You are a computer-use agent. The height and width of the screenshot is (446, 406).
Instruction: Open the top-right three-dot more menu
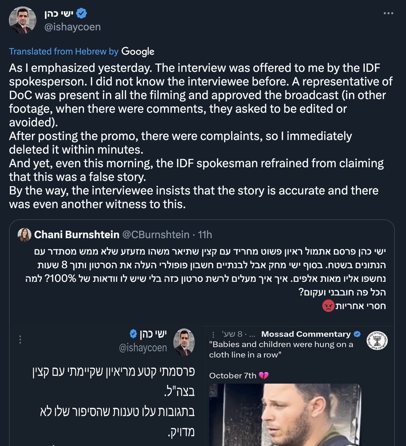(x=388, y=13)
